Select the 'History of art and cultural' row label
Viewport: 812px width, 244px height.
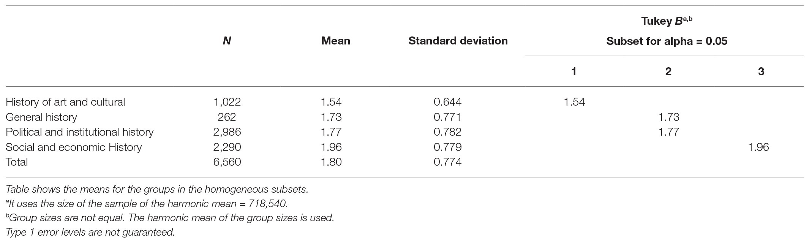[x=65, y=102]
